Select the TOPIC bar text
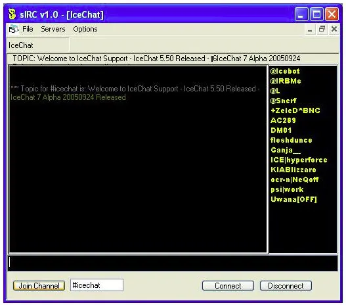This screenshot has height=305, width=346. [156, 59]
